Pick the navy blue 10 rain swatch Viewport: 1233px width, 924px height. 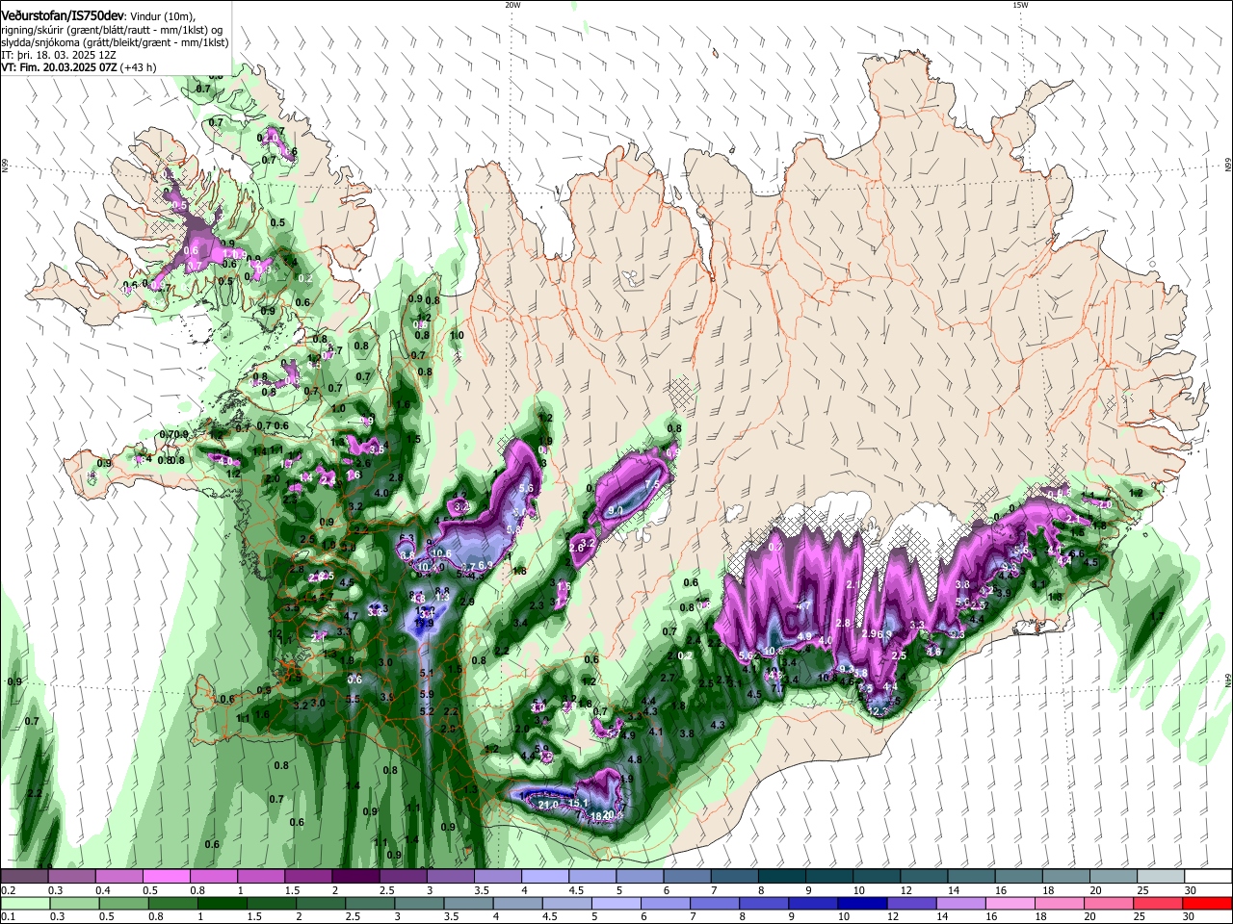(x=861, y=903)
